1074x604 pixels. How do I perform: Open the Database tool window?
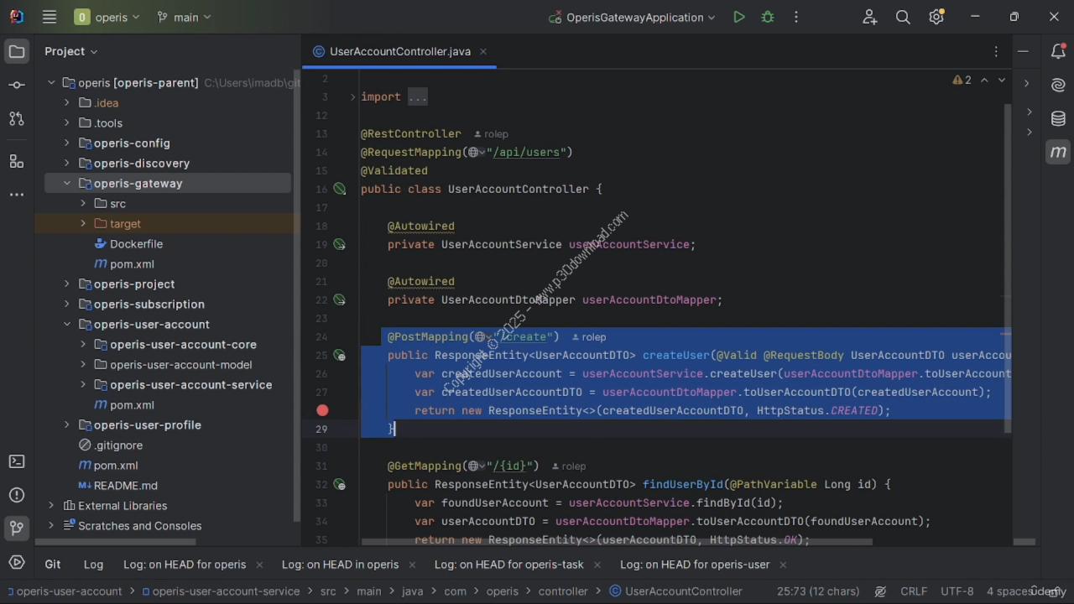pos(1058,118)
